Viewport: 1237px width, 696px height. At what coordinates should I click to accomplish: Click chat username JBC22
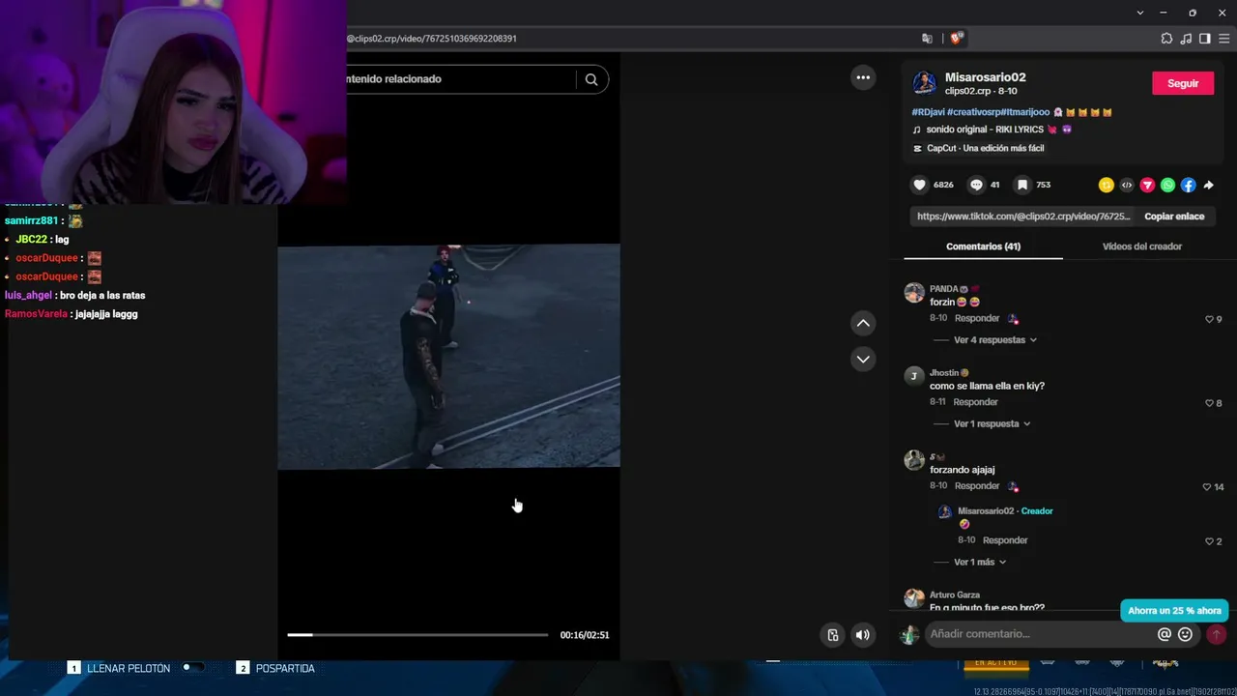31,240
